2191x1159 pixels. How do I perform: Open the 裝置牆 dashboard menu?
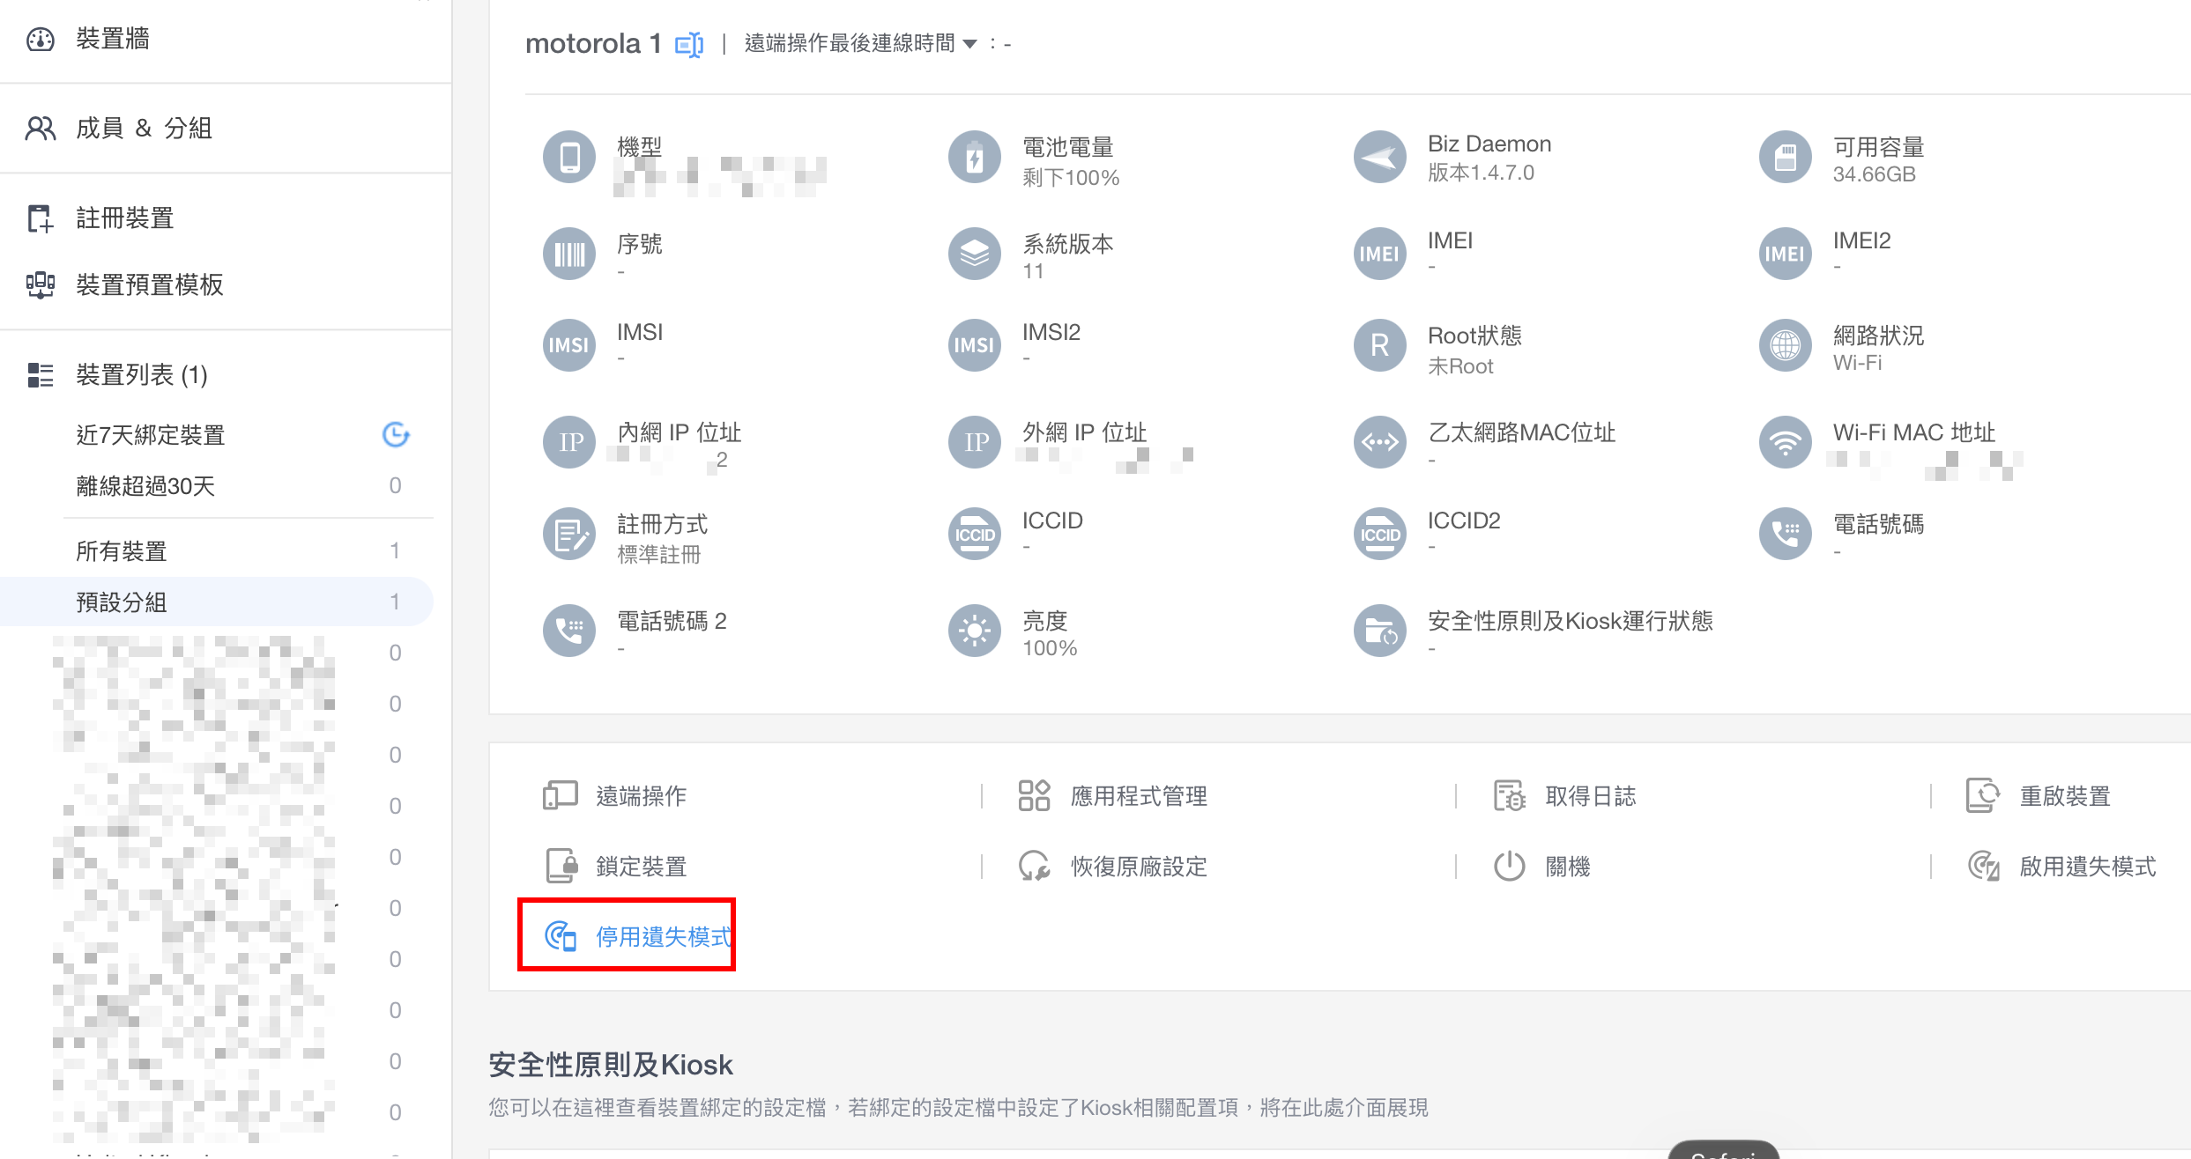[112, 39]
